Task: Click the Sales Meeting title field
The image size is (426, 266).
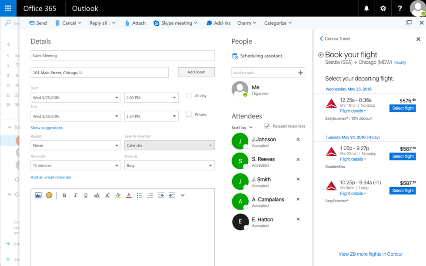Action: [x=123, y=55]
